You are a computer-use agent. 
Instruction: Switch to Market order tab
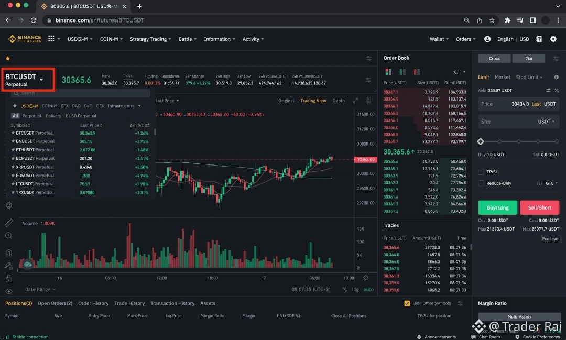[x=503, y=77]
